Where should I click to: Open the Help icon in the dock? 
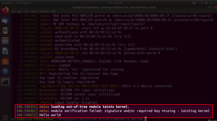click(x=5, y=71)
